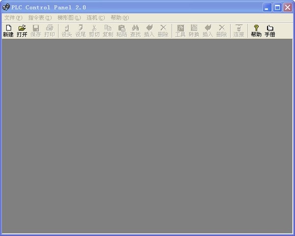Viewport: 295px width, 236px height.
Task: Open the 连机(C) menu
Action: click(96, 18)
